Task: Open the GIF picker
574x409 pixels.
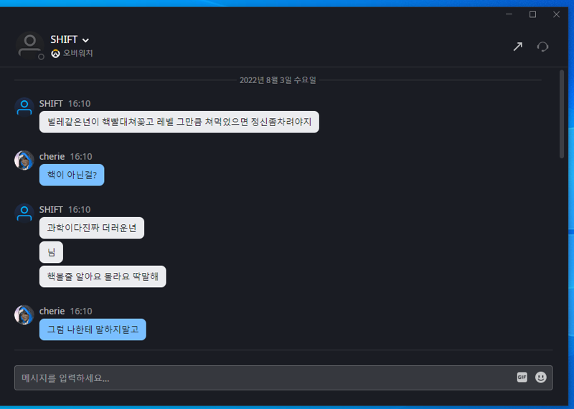Action: (x=522, y=377)
